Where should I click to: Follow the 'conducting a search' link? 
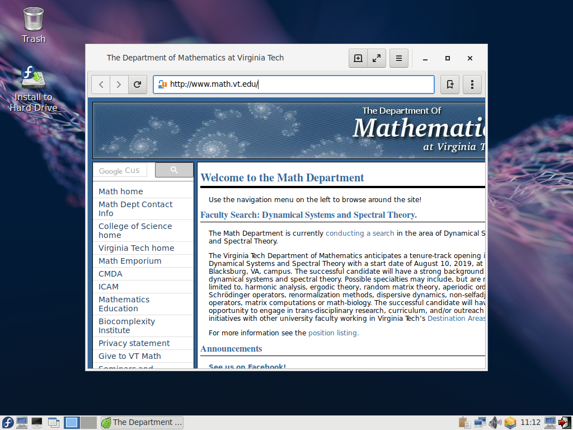tap(360, 233)
